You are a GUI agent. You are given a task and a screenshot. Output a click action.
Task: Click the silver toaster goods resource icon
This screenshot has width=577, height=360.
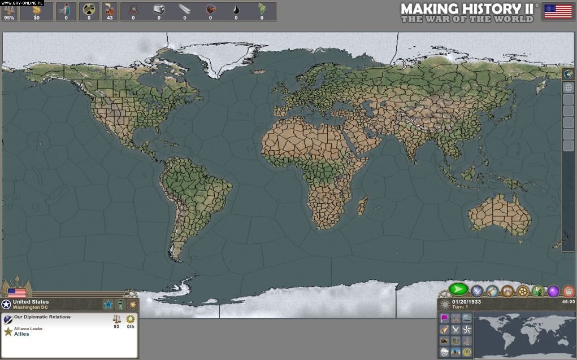pyautogui.click(x=159, y=9)
